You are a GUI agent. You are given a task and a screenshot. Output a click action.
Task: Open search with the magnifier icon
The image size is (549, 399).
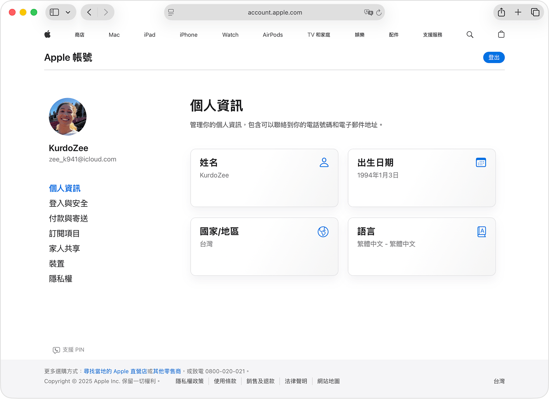(x=470, y=35)
